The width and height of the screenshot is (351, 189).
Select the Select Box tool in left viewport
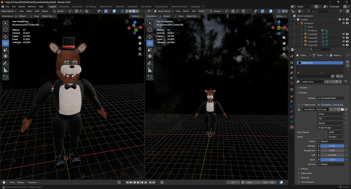(x=5, y=23)
